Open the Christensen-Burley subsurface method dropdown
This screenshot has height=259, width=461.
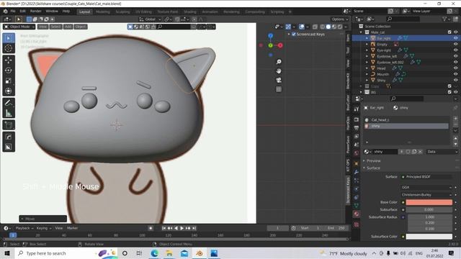coord(426,194)
